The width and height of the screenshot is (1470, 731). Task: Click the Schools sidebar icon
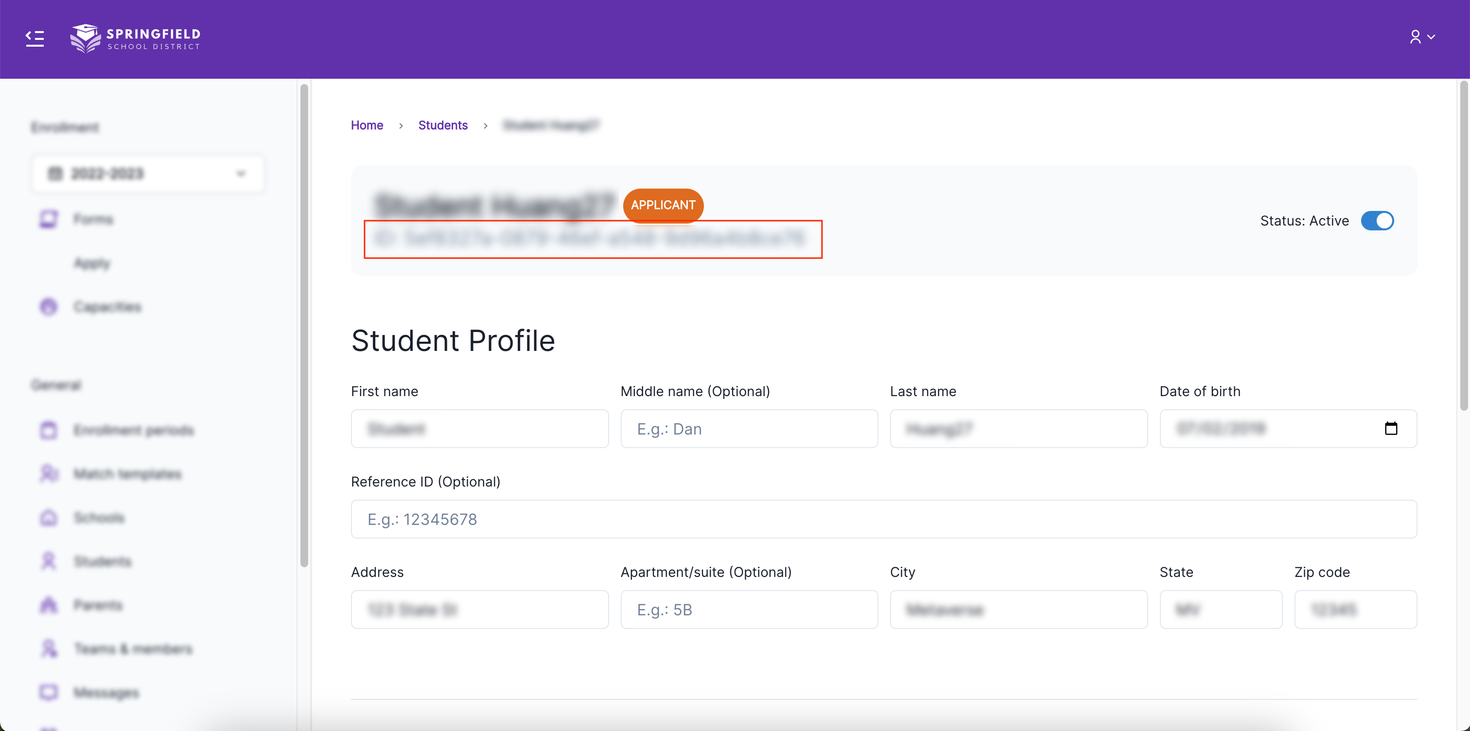[x=49, y=518]
